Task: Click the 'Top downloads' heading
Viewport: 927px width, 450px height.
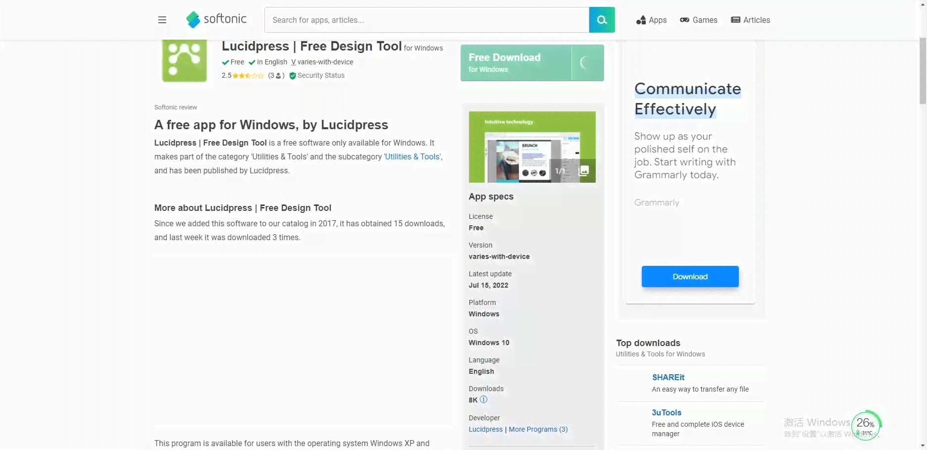Action: [x=648, y=343]
